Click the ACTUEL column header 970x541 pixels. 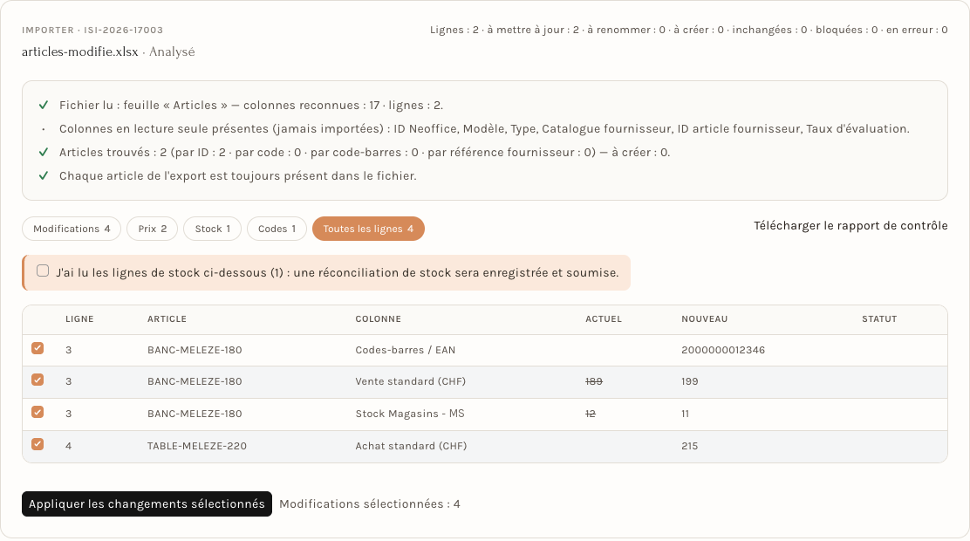[604, 318]
